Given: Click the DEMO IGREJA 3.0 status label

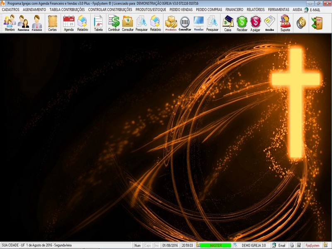Looking at the screenshot, I should (x=254, y=245).
